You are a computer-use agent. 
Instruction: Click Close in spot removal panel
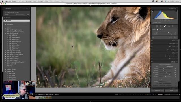pyautogui.click(x=175, y=37)
